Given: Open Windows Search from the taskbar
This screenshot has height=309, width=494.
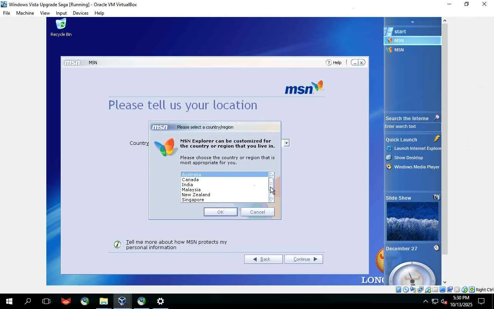Looking at the screenshot, I should (28, 301).
